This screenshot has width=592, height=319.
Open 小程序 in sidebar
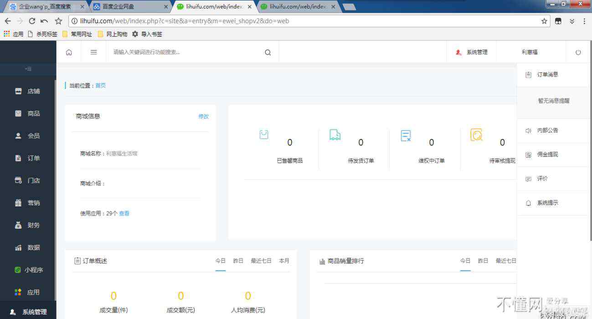click(28, 270)
